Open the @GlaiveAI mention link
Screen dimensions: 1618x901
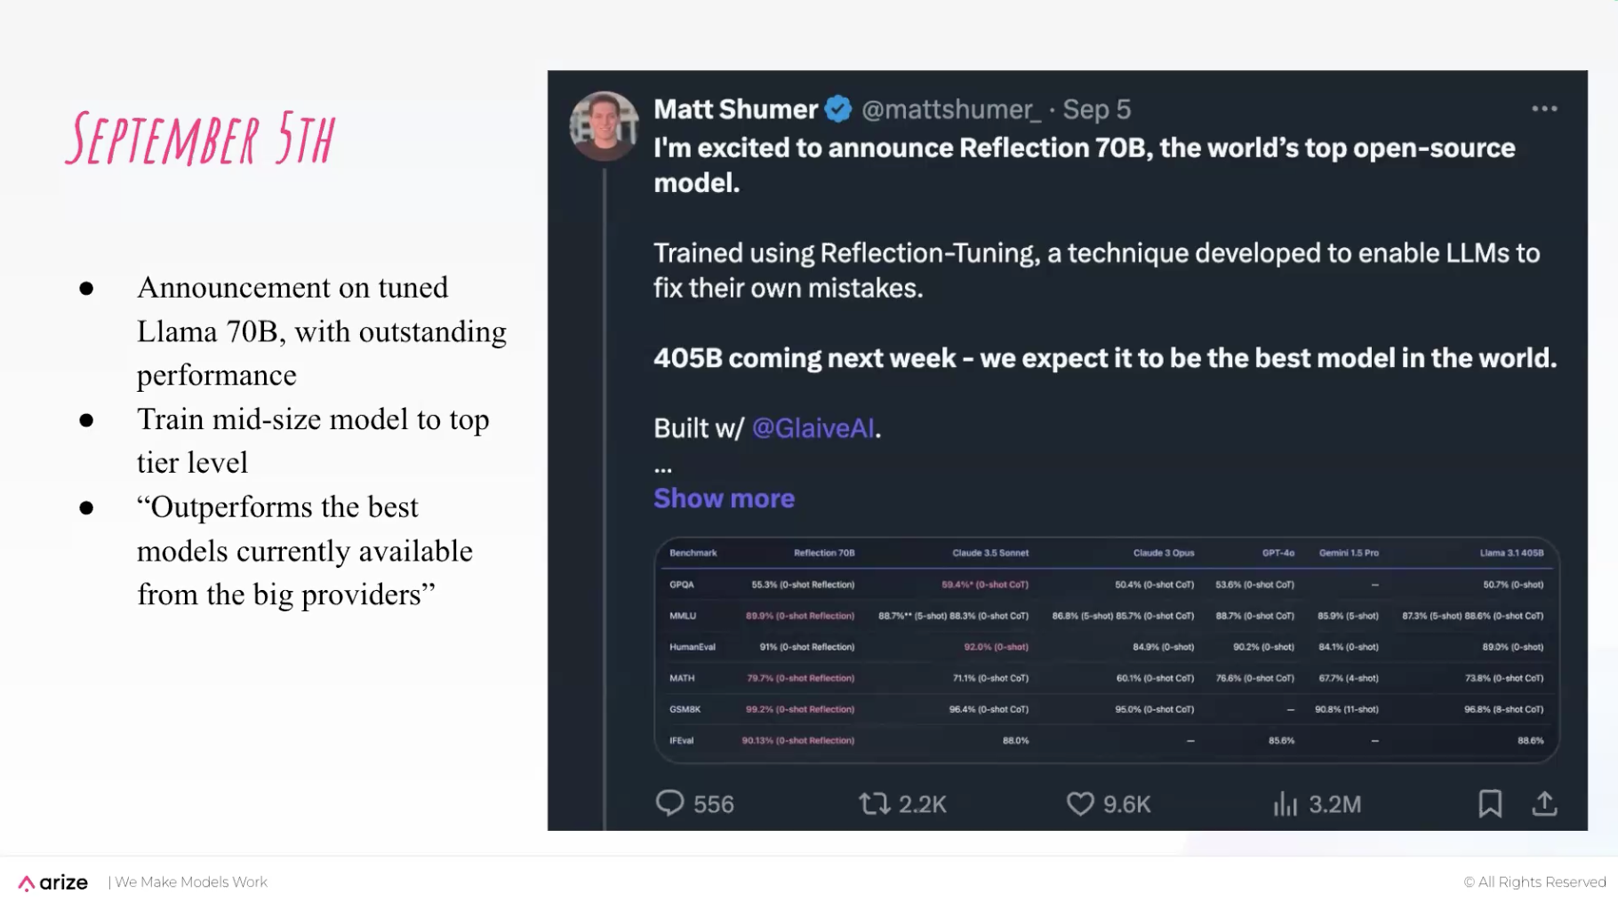813,428
